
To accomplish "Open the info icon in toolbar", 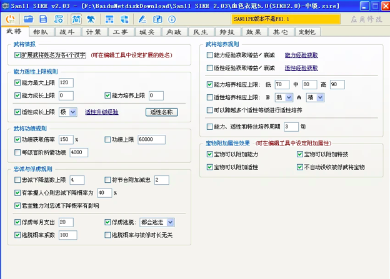I will pyautogui.click(x=172, y=19).
